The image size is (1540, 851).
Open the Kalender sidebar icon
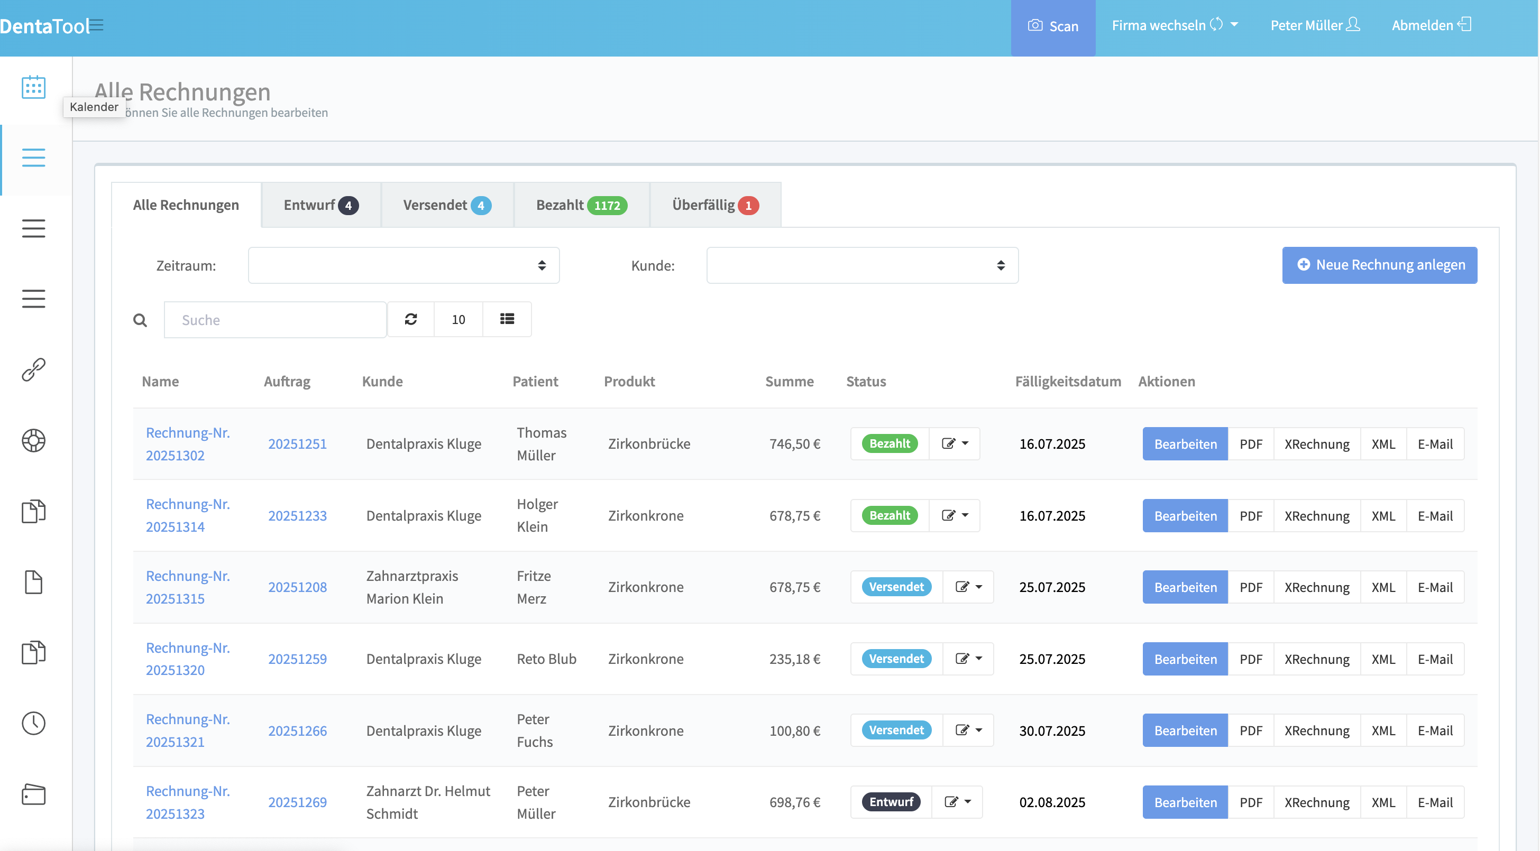coord(33,88)
